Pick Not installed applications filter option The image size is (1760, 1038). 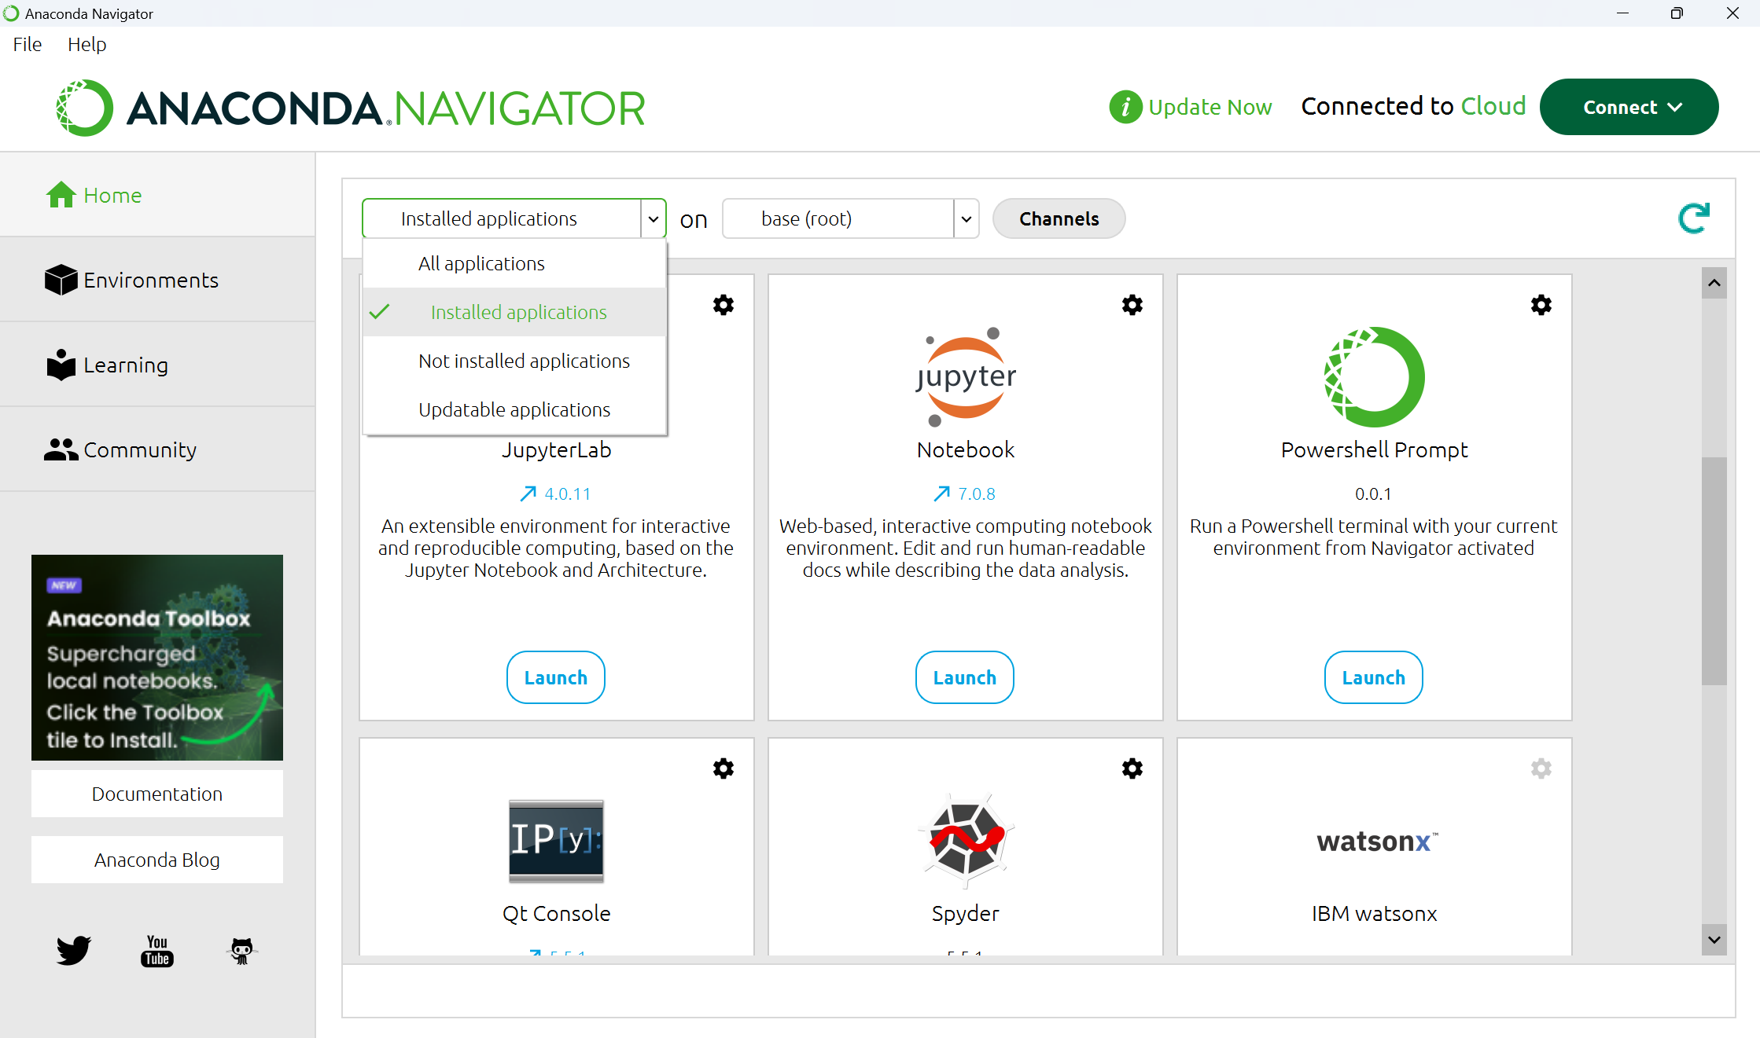(x=524, y=361)
